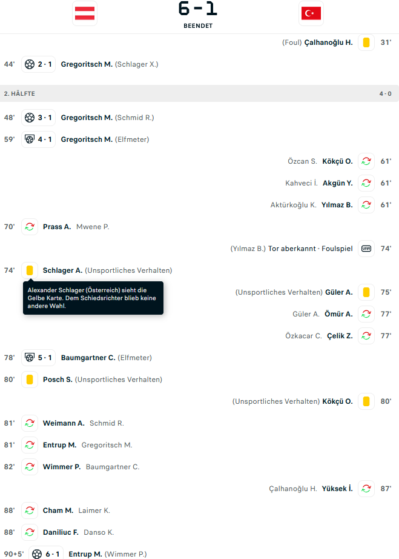Click the Austria flag team logo

(85, 13)
